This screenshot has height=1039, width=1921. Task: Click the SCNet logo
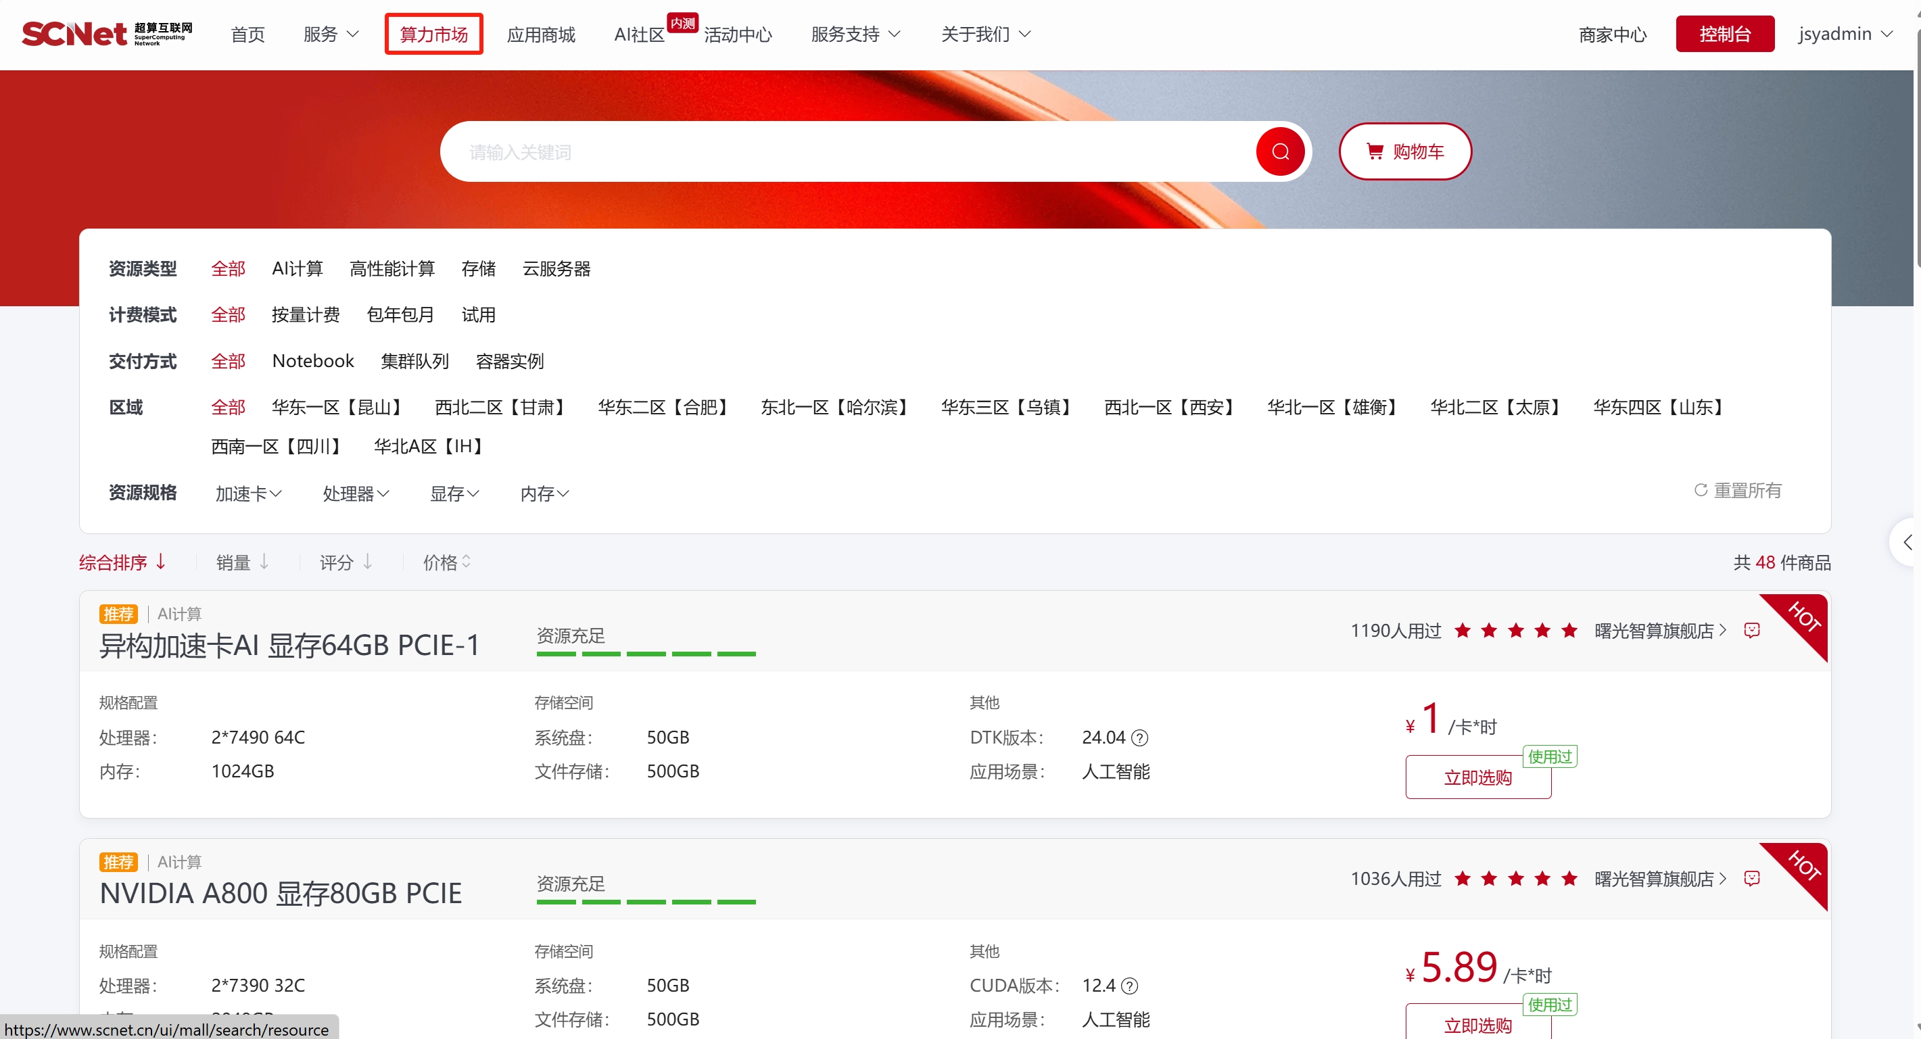click(x=107, y=34)
